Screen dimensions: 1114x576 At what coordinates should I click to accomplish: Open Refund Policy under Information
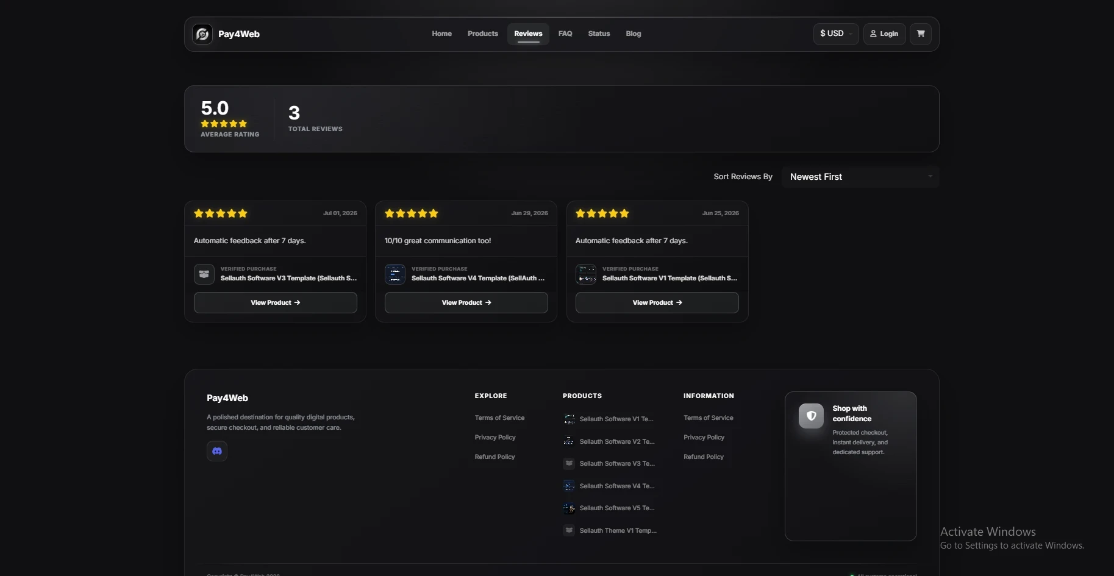[x=704, y=457]
